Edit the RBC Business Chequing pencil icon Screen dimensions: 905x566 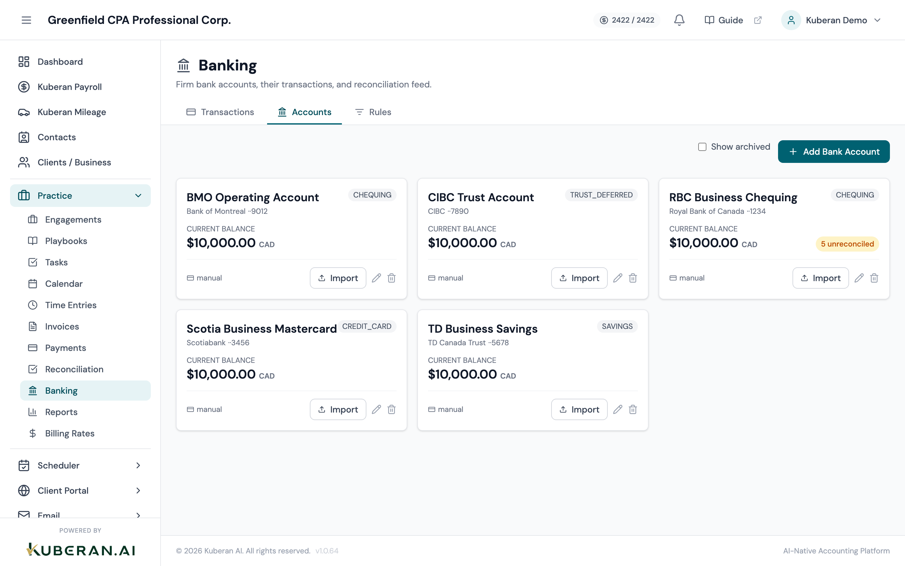859,278
